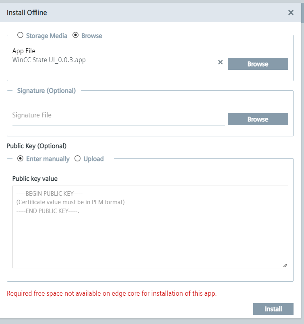Viewport: 304px width, 324px height.
Task: Click the App File name field
Action: click(113, 61)
